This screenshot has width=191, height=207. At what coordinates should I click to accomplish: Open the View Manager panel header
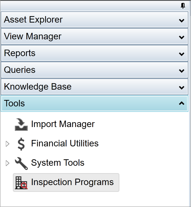[95, 36]
